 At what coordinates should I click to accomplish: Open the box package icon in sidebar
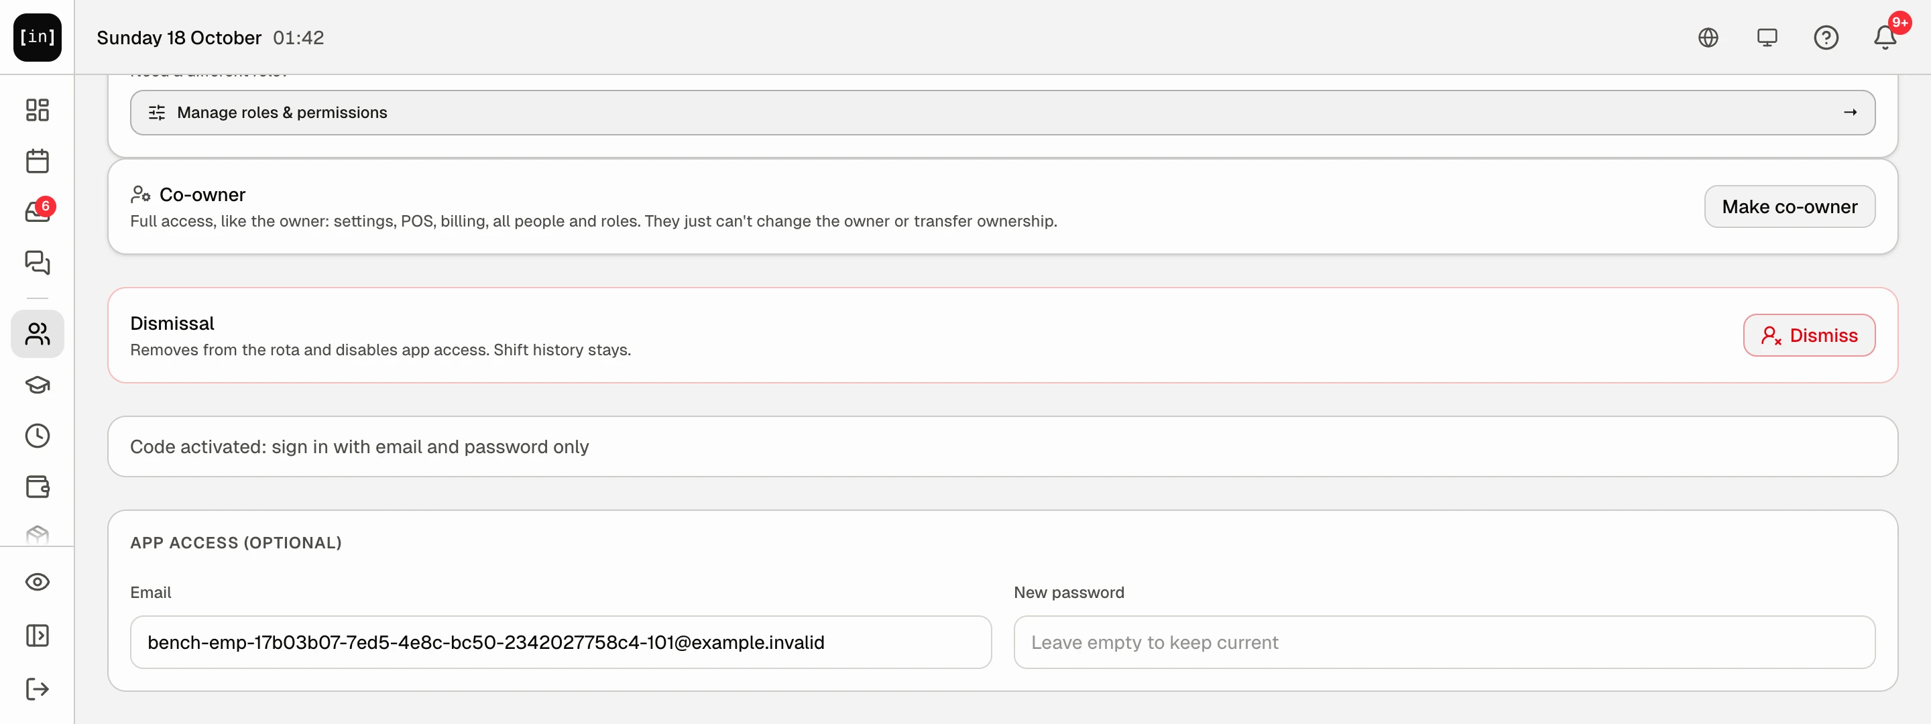click(x=38, y=534)
